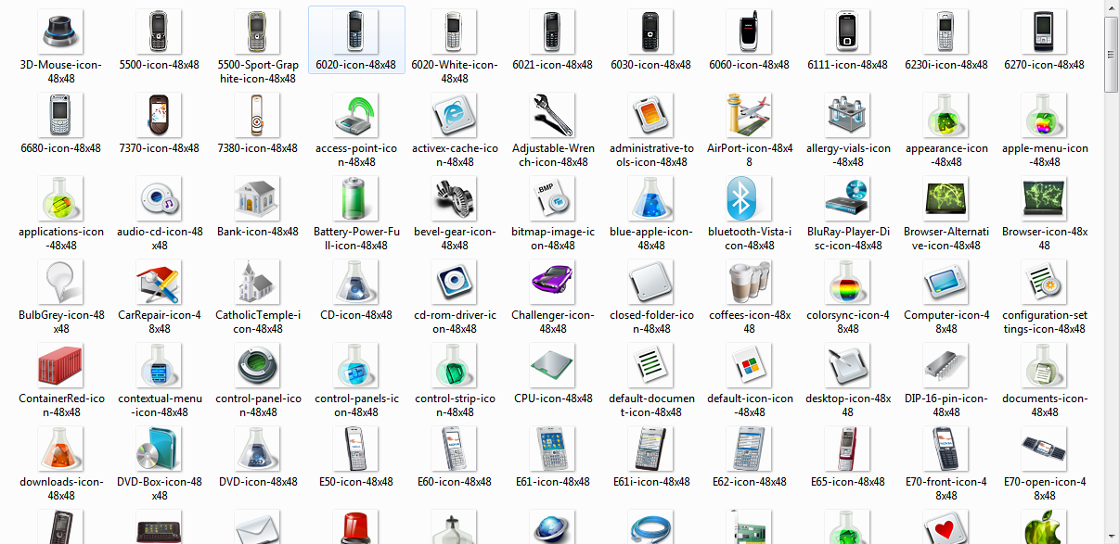Image resolution: width=1119 pixels, height=544 pixels.
Task: Click the configuration-settings-icon-48x48 file
Action: coord(1045,282)
